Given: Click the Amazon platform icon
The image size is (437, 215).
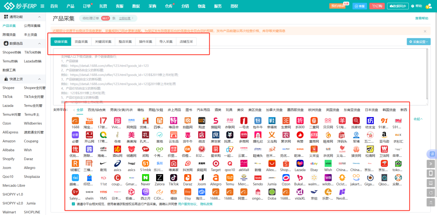Looking at the screenshot, I should (384, 135).
